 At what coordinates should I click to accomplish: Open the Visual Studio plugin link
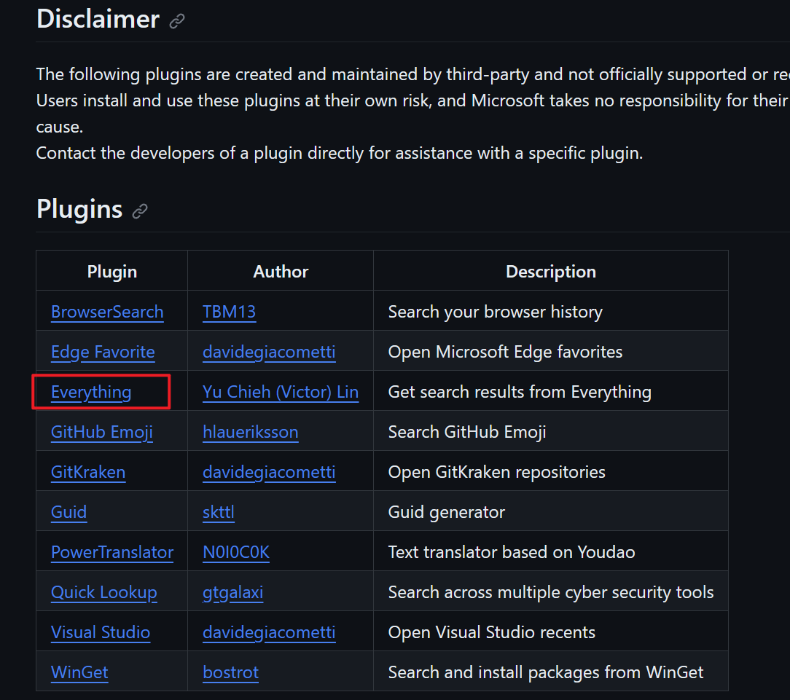pos(101,632)
